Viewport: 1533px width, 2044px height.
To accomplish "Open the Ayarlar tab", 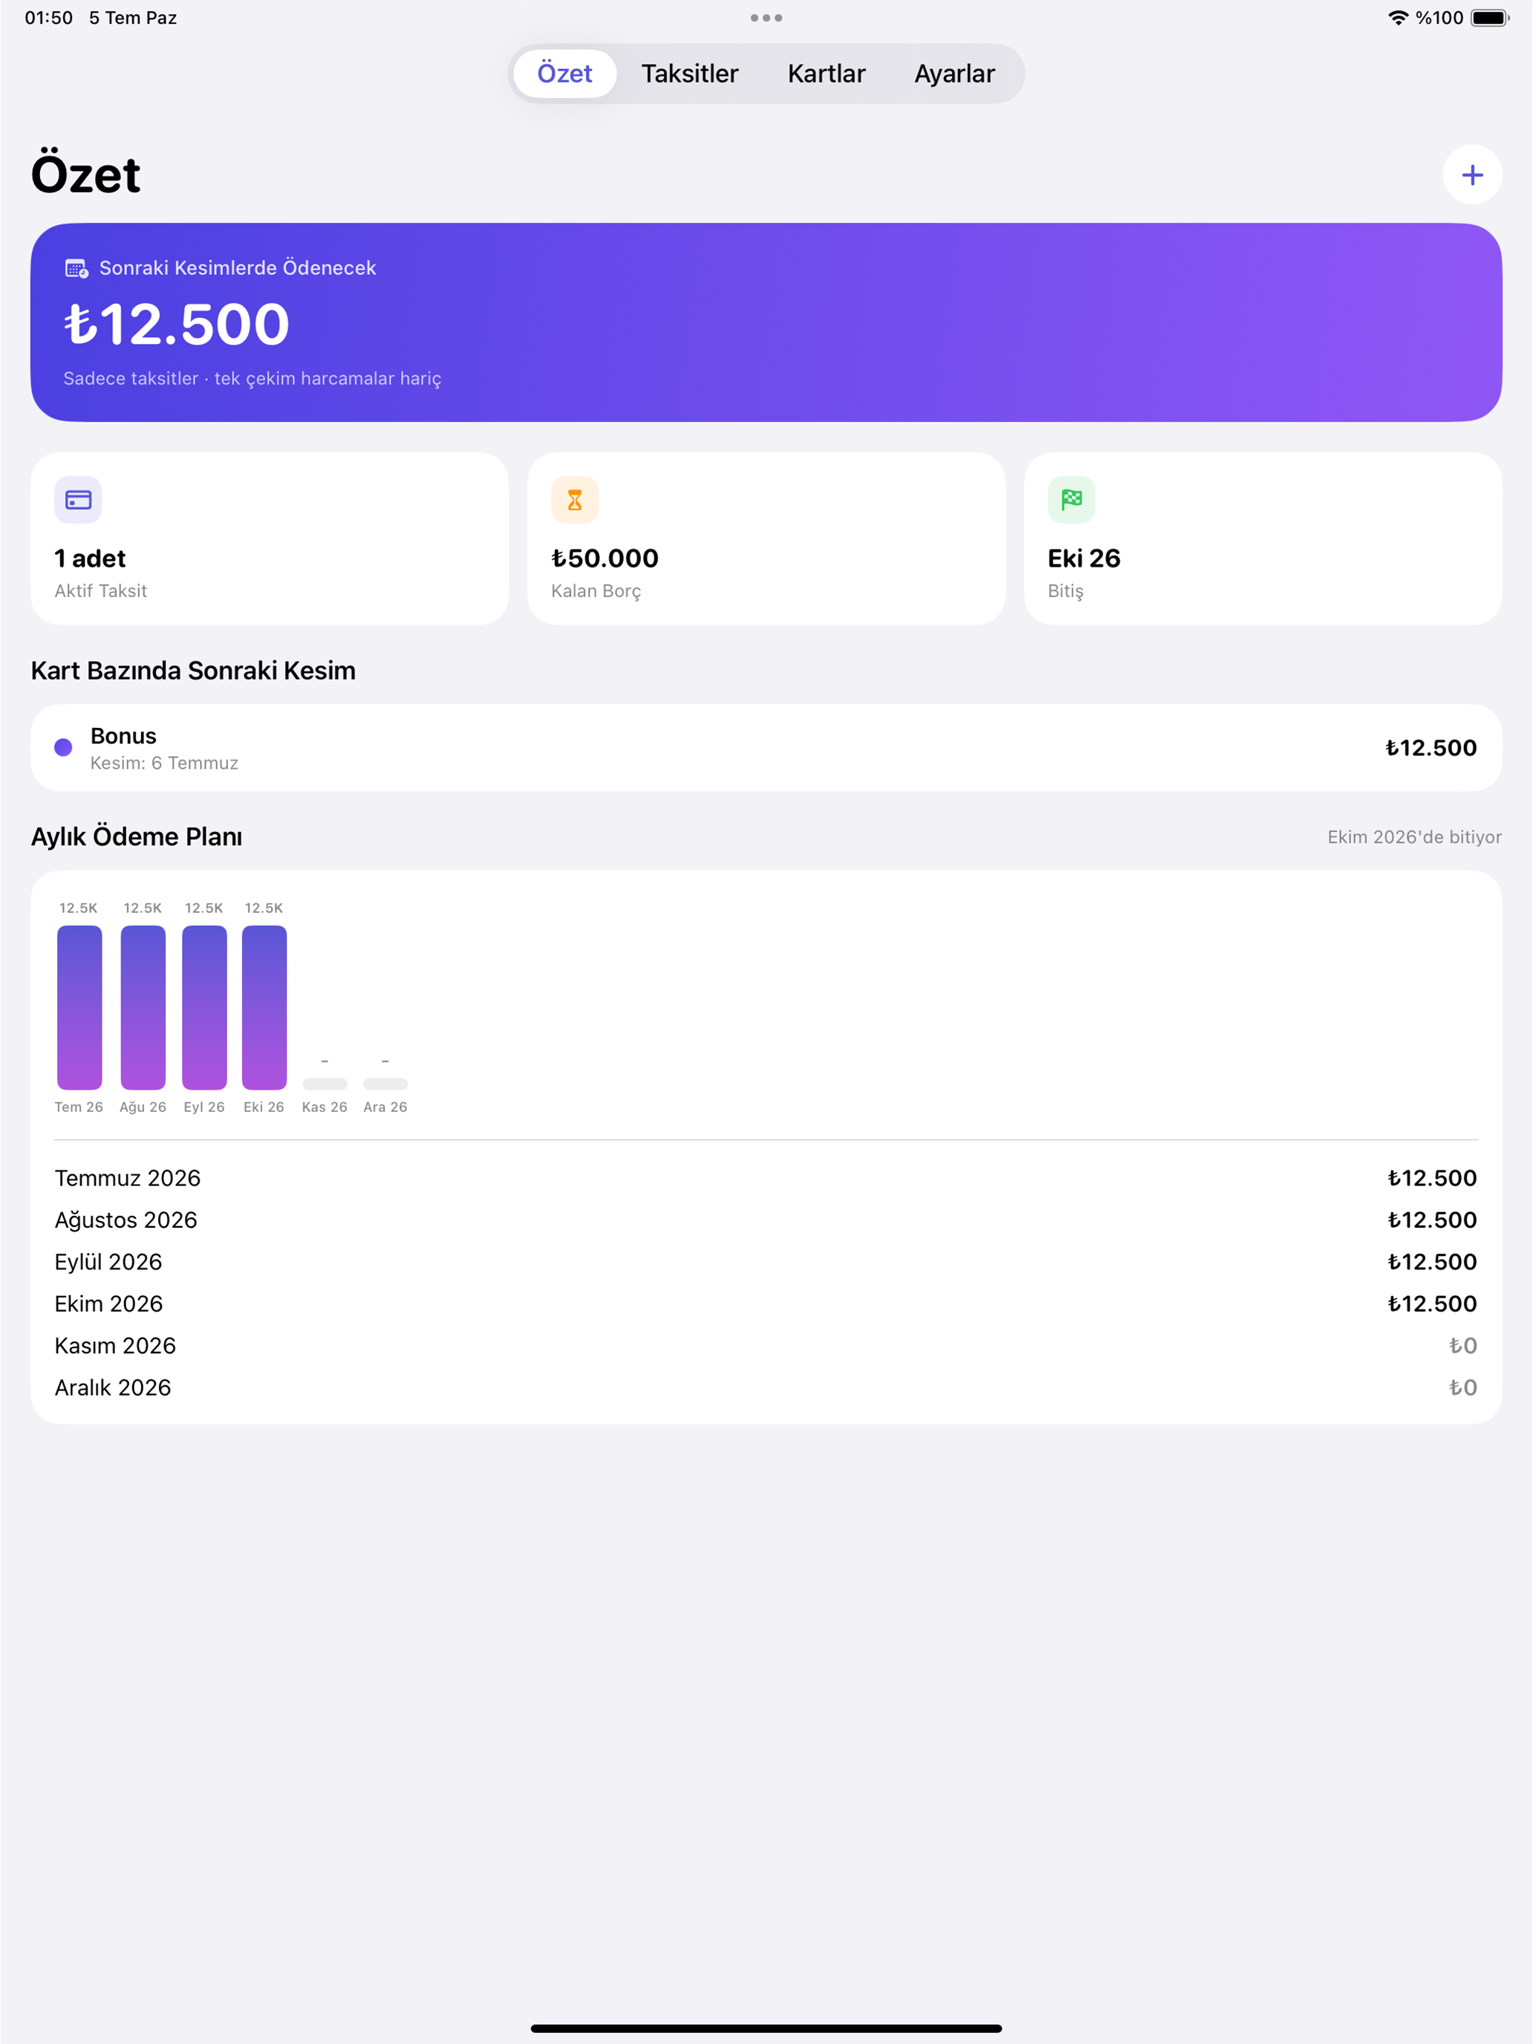I will click(x=954, y=74).
